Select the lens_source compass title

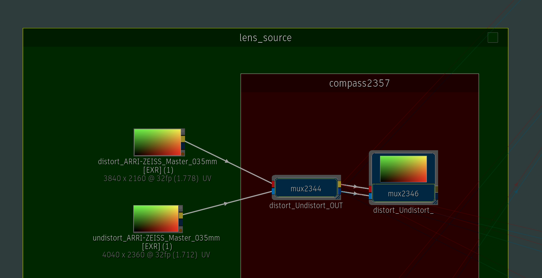266,38
